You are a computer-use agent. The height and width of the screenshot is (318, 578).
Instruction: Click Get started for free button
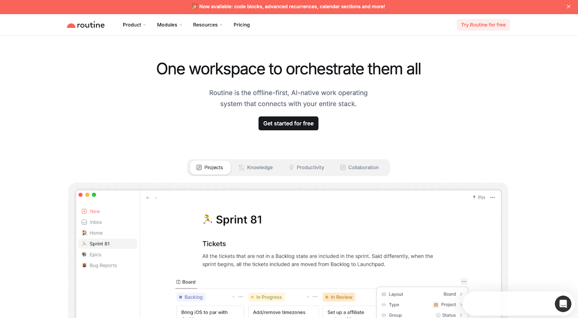coord(288,123)
